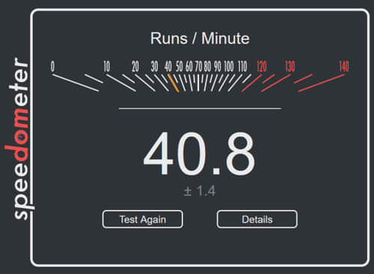Image resolution: width=374 pixels, height=274 pixels.
Task: Select the 40.8 score value
Action: (x=200, y=154)
